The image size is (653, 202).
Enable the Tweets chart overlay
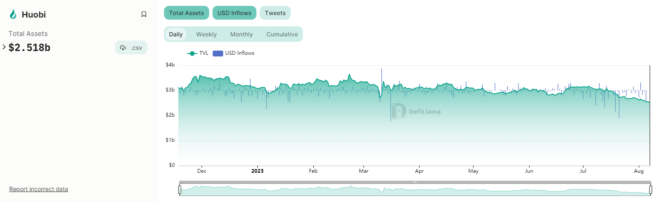click(x=275, y=13)
